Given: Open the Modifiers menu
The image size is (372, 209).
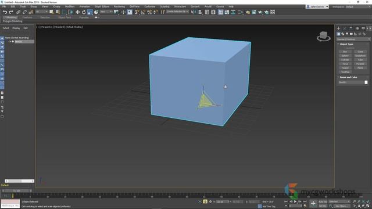Looking at the screenshot, I should click(70, 6).
